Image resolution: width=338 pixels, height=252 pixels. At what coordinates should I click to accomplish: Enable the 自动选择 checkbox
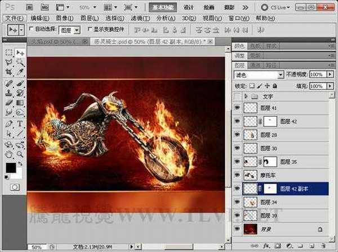[x=31, y=29]
